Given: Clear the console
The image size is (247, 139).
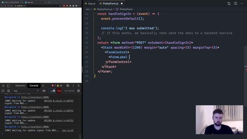Looking at the screenshot, I should tap(8, 91).
